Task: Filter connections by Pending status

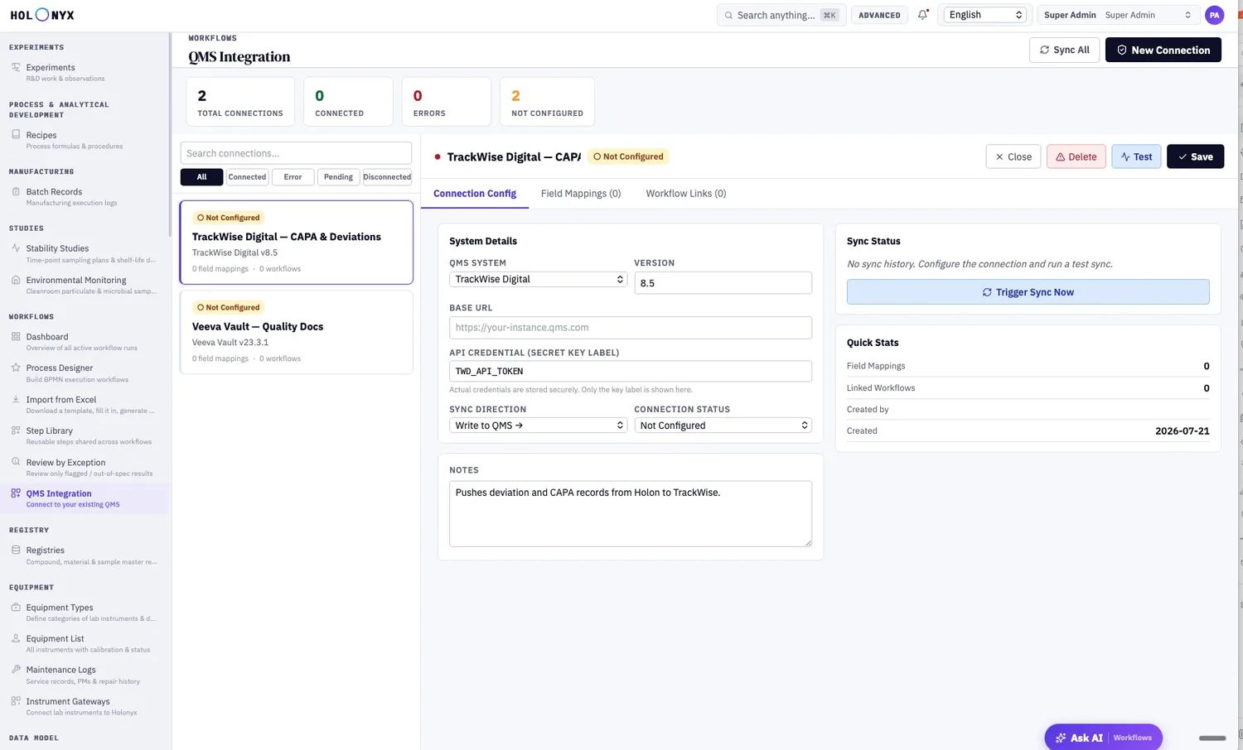Action: click(338, 177)
